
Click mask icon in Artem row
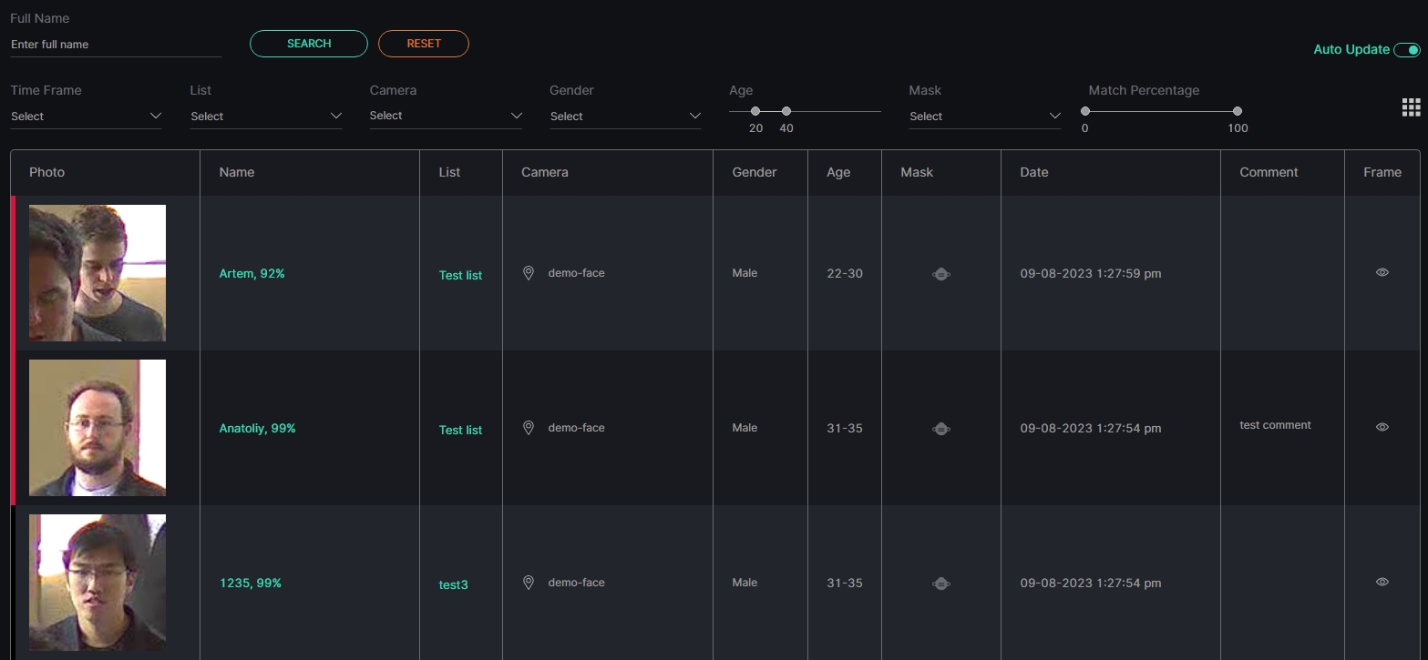tap(941, 273)
